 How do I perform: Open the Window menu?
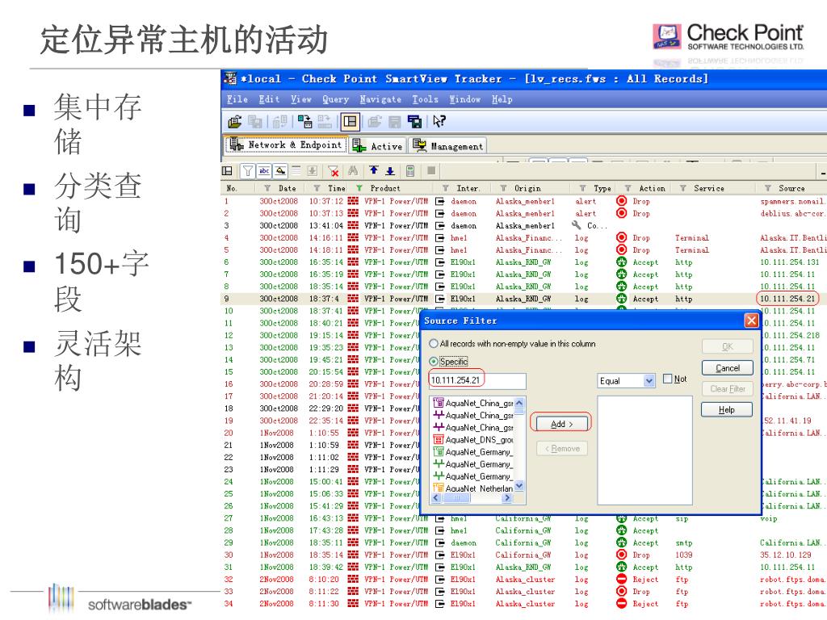tap(464, 99)
